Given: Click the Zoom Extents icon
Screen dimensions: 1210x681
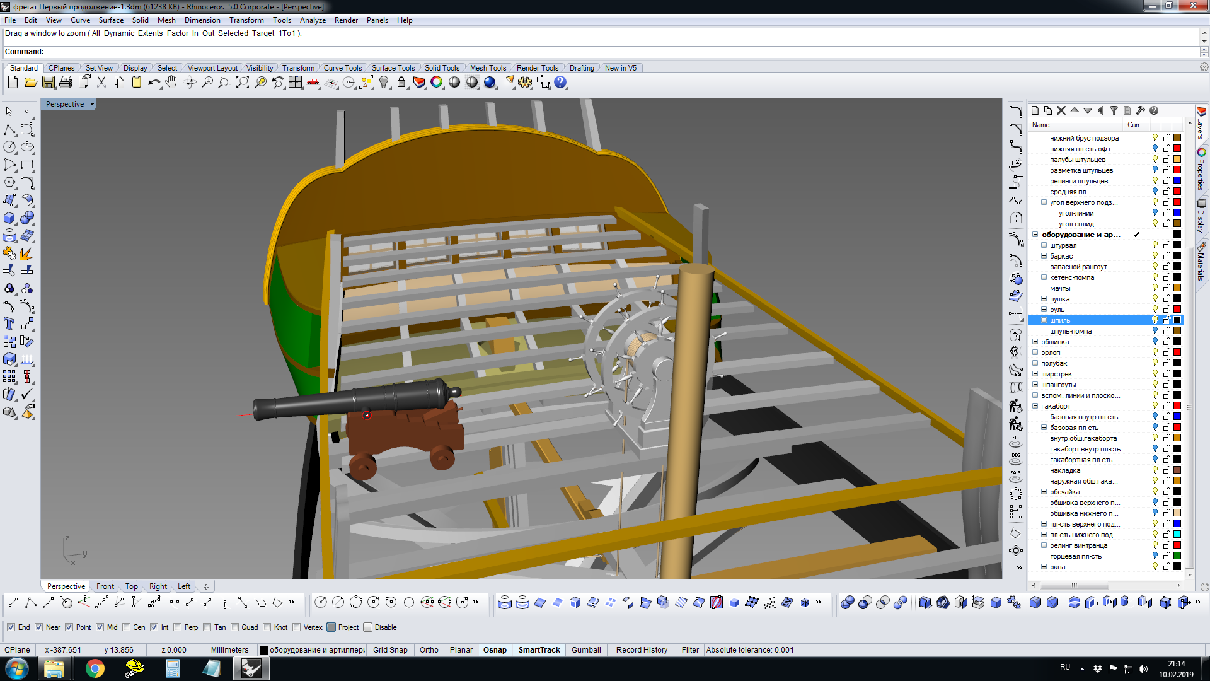Looking at the screenshot, I should tap(242, 83).
